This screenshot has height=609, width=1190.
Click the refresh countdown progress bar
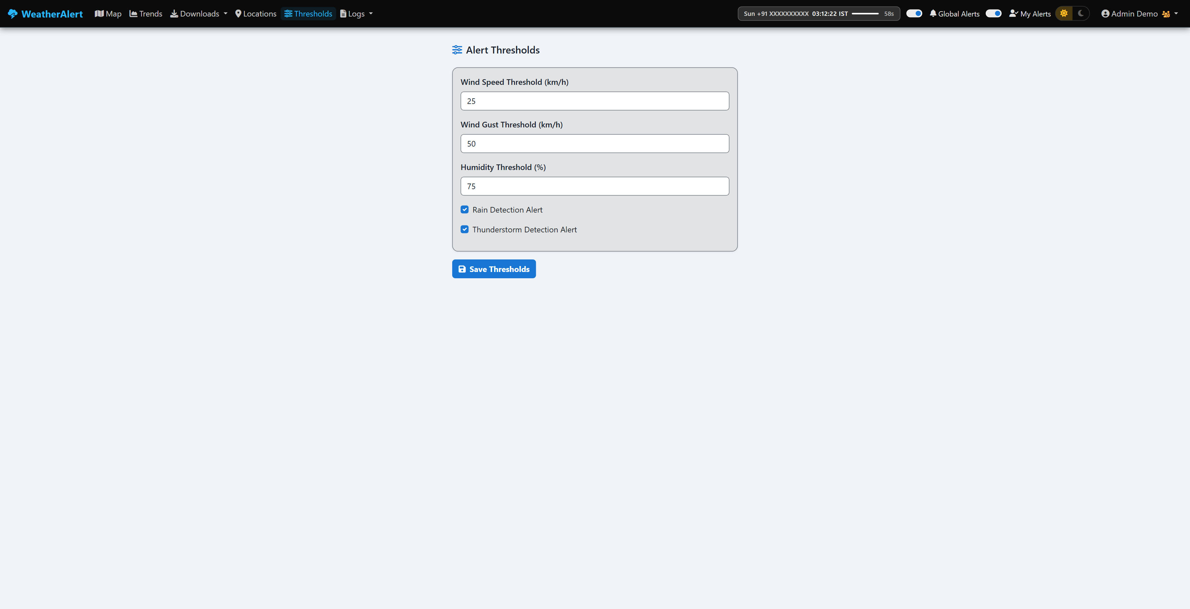click(x=865, y=14)
